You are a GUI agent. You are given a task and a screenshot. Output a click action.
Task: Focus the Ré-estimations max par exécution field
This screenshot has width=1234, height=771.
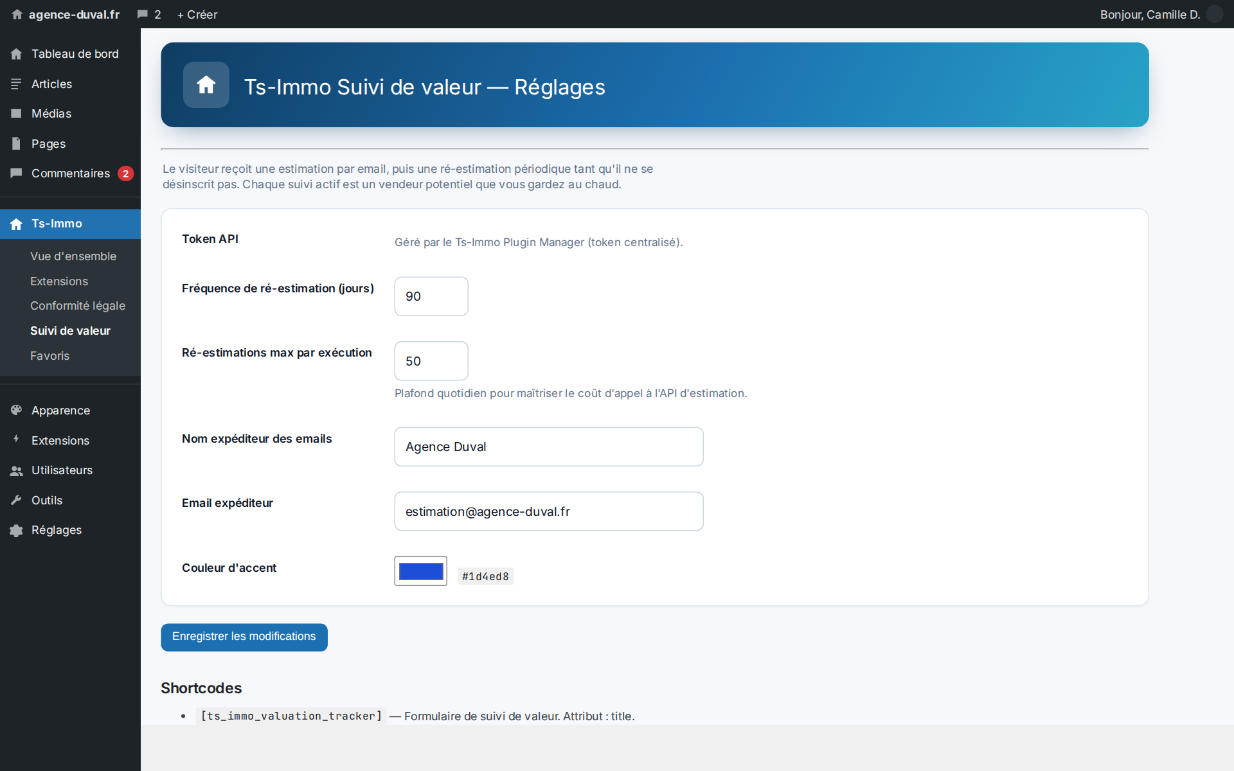point(431,361)
